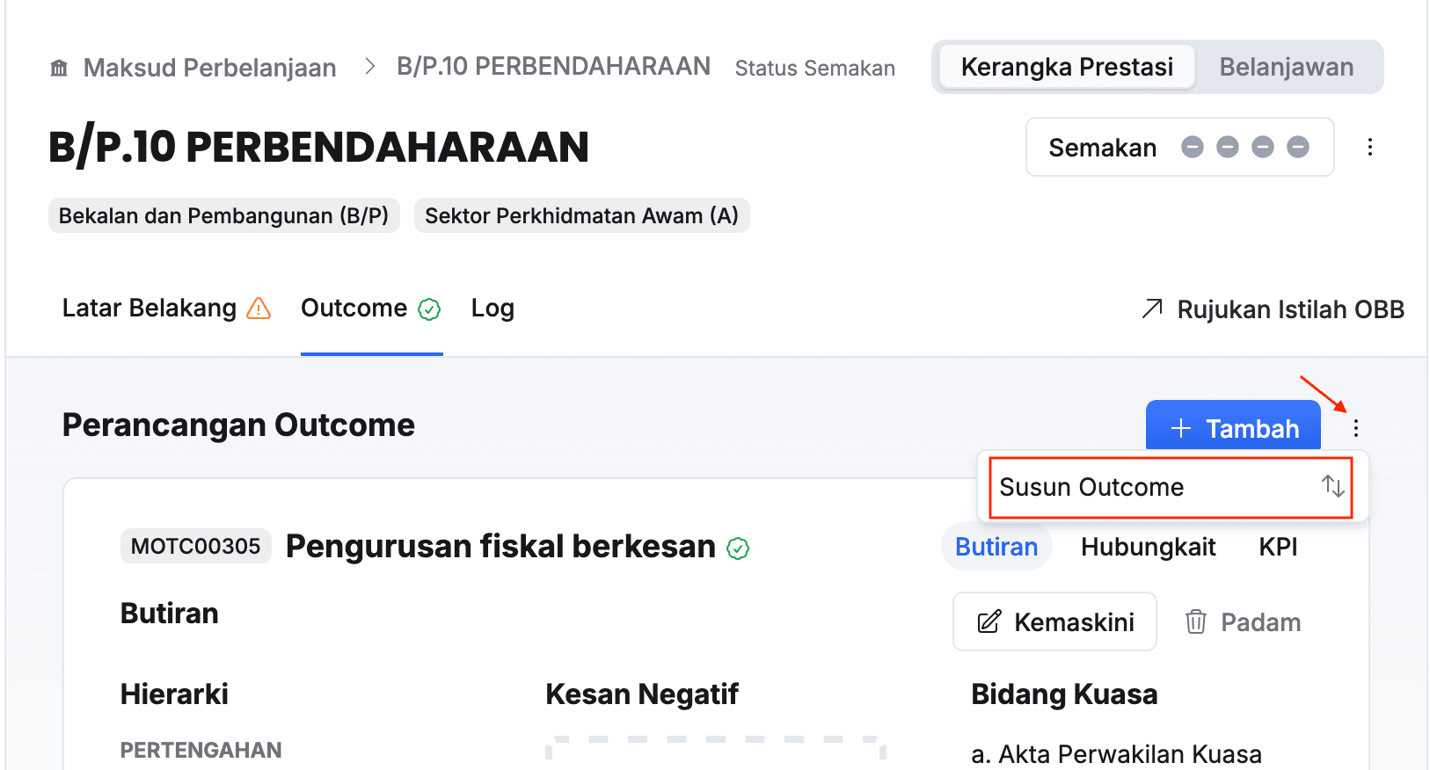Open the Perancangan Outcome three-dot menu
Image resolution: width=1430 pixels, height=770 pixels.
1356,428
